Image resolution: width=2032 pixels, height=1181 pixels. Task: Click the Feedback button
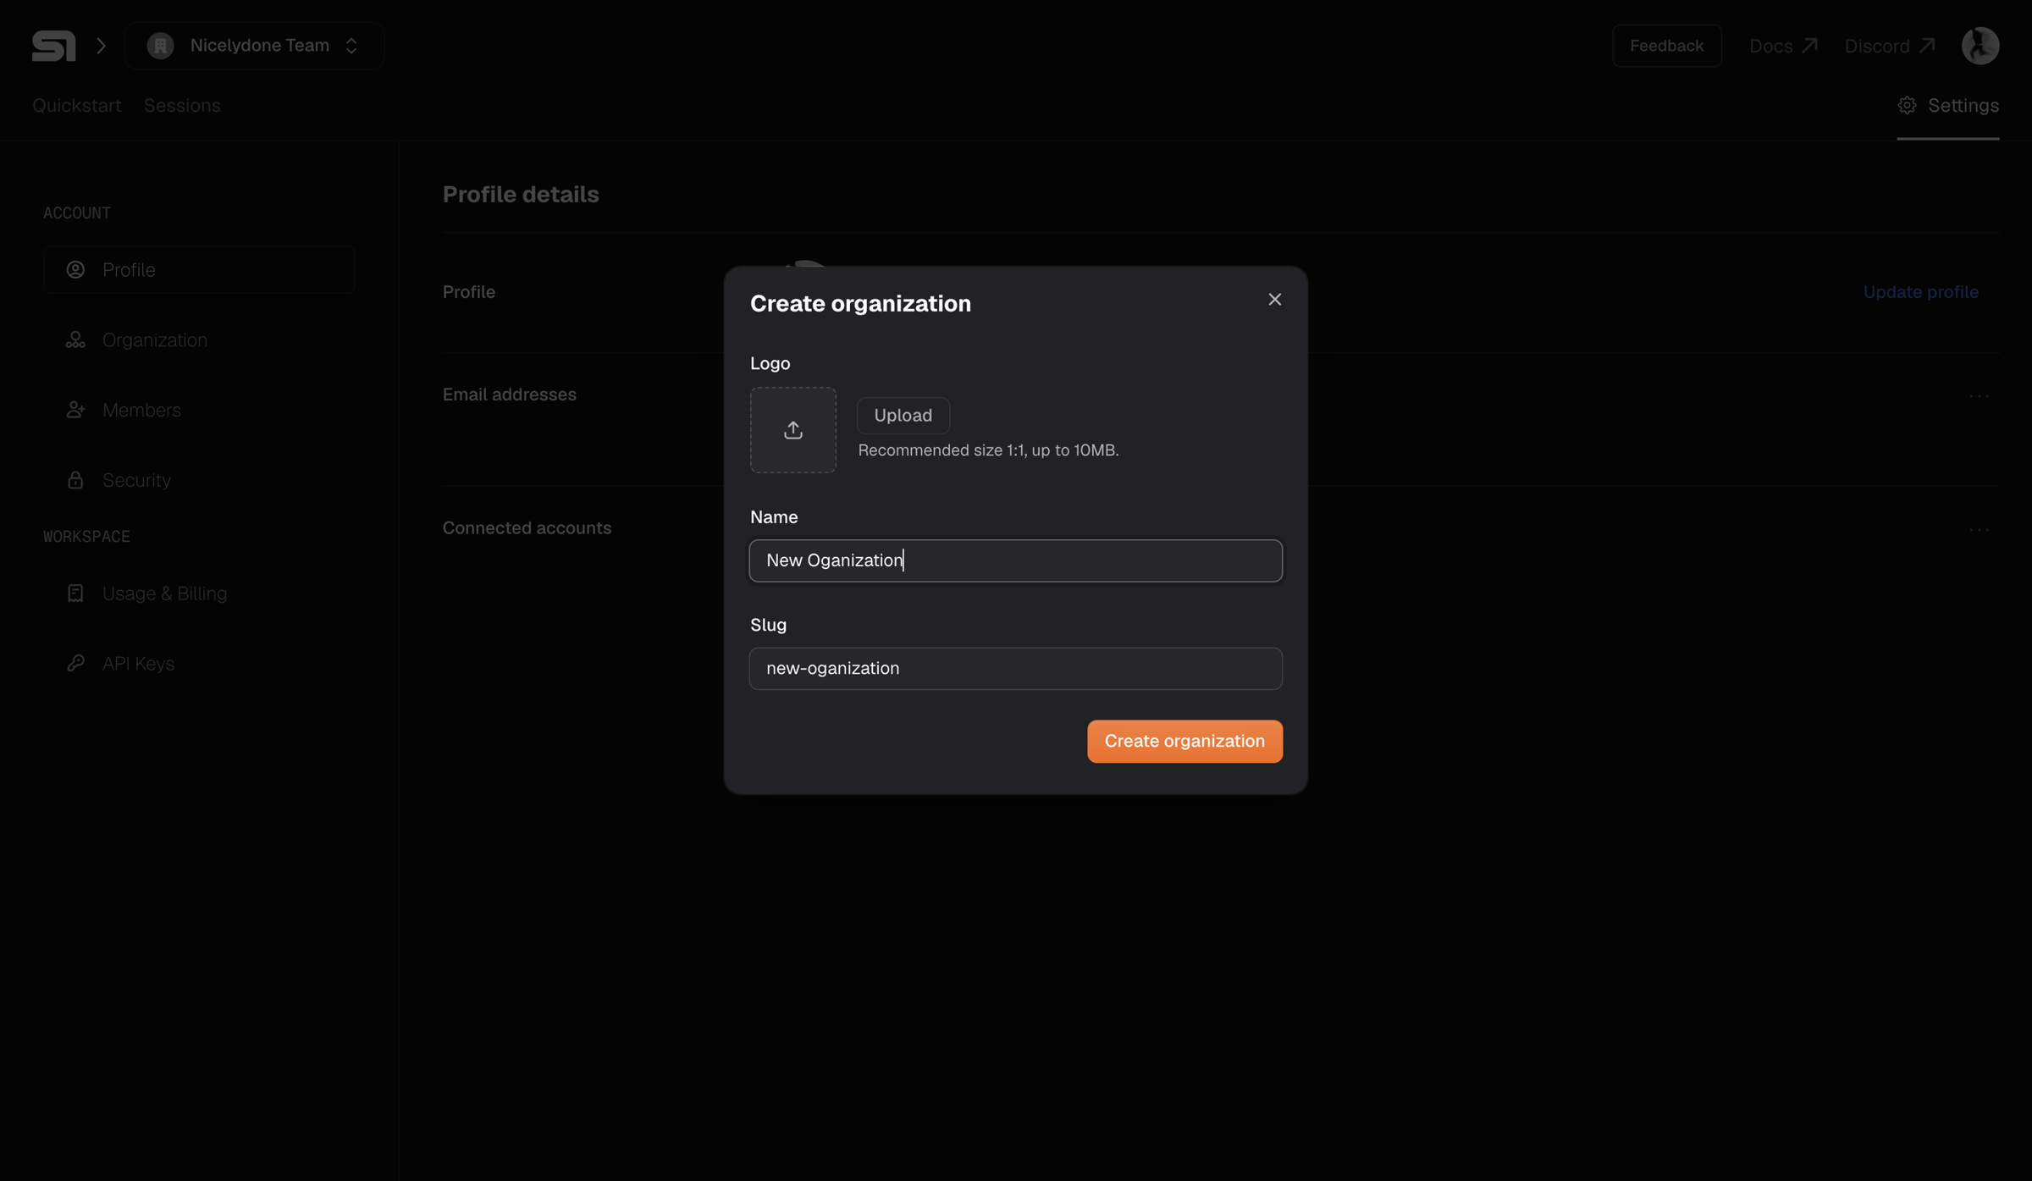1666,46
